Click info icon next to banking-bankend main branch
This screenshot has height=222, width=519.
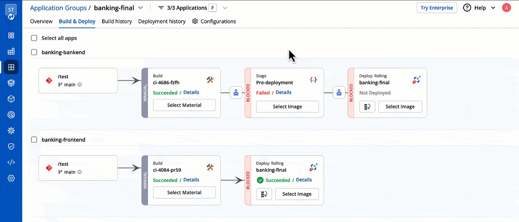coord(80,84)
